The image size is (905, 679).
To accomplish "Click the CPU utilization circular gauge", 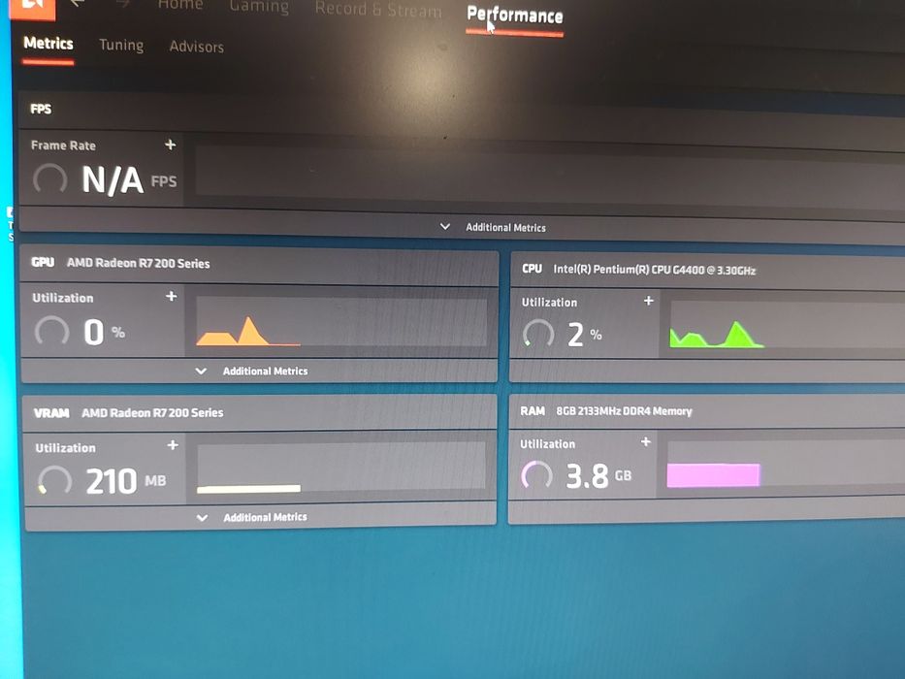I will coord(538,334).
